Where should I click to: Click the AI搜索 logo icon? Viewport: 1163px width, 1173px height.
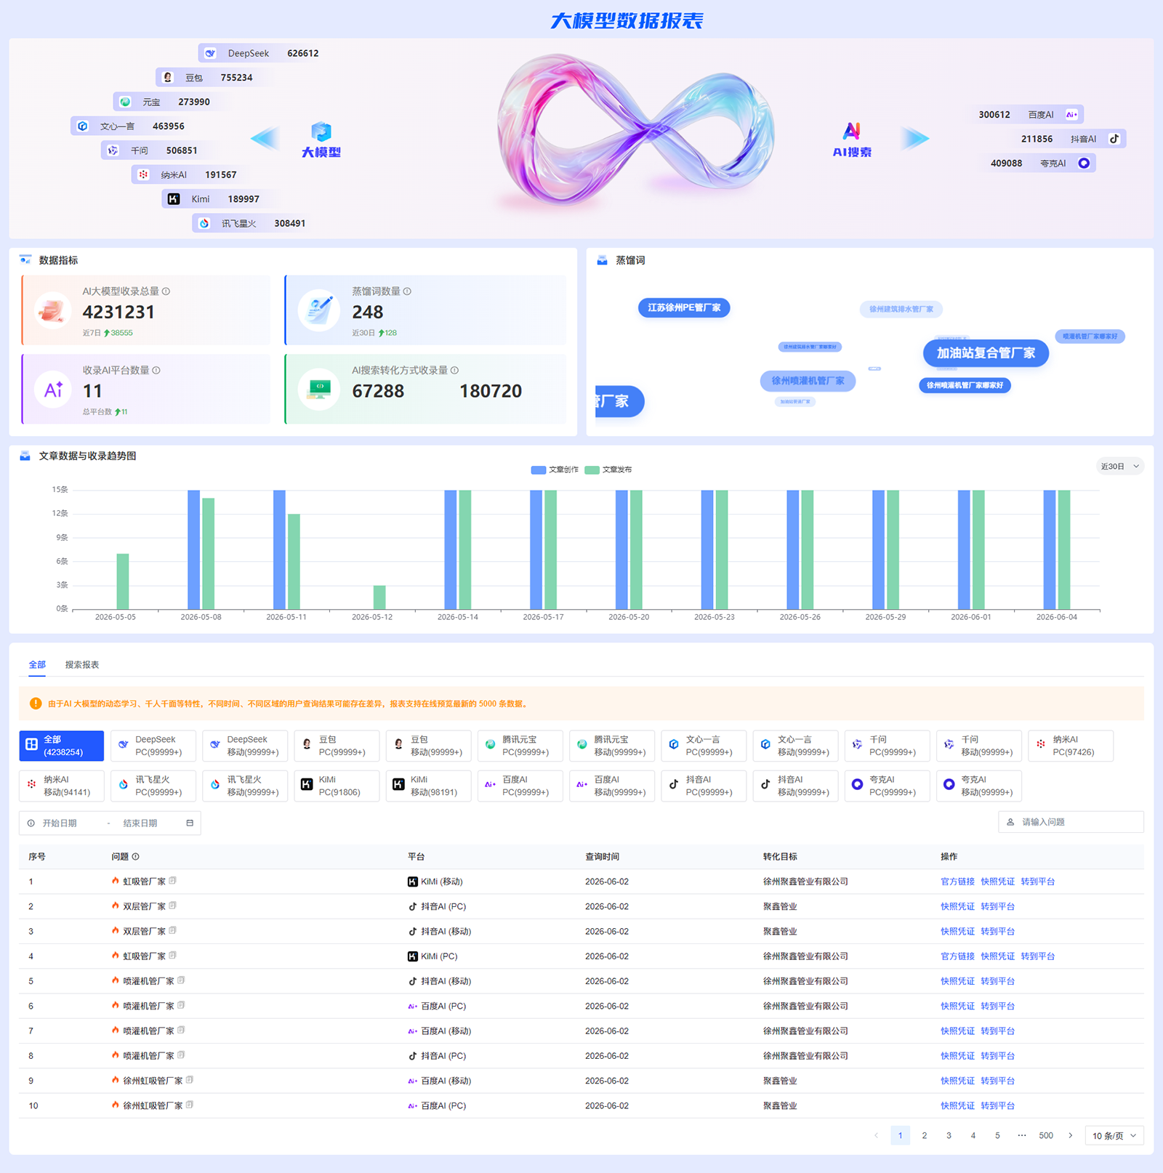point(852,131)
